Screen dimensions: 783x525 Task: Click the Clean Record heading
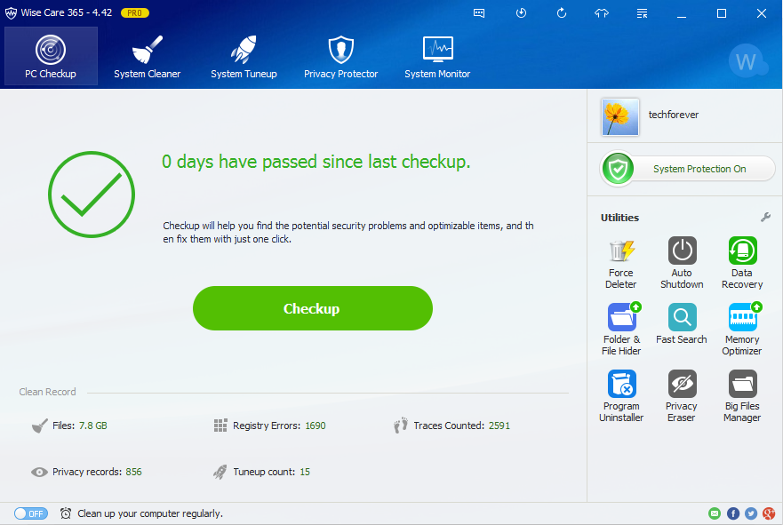[47, 392]
